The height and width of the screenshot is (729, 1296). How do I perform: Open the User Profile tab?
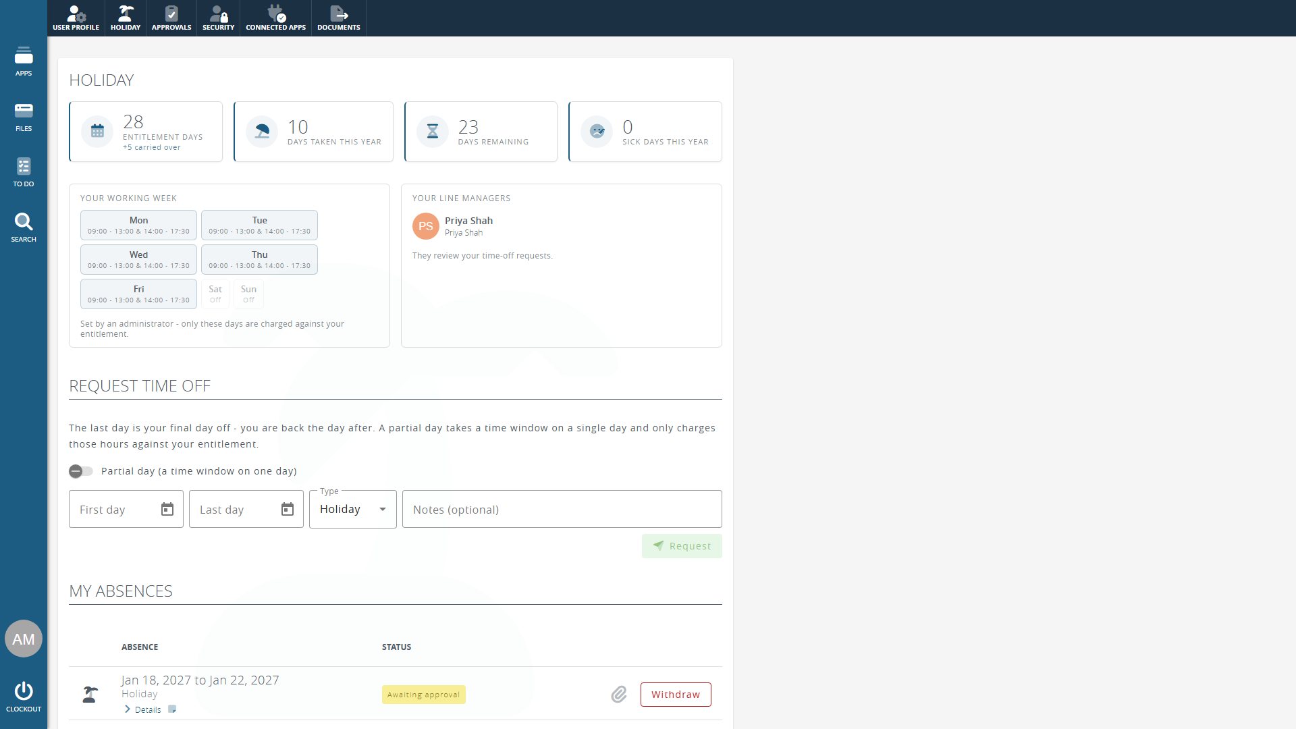click(76, 18)
